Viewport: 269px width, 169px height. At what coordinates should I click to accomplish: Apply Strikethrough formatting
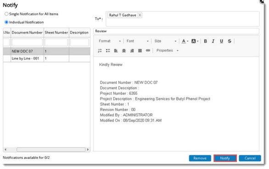point(230,41)
